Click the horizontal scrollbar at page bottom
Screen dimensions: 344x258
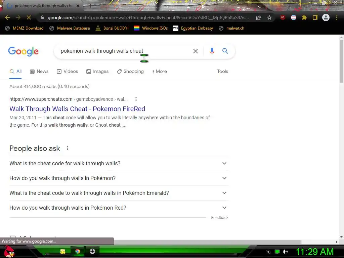coord(207,242)
